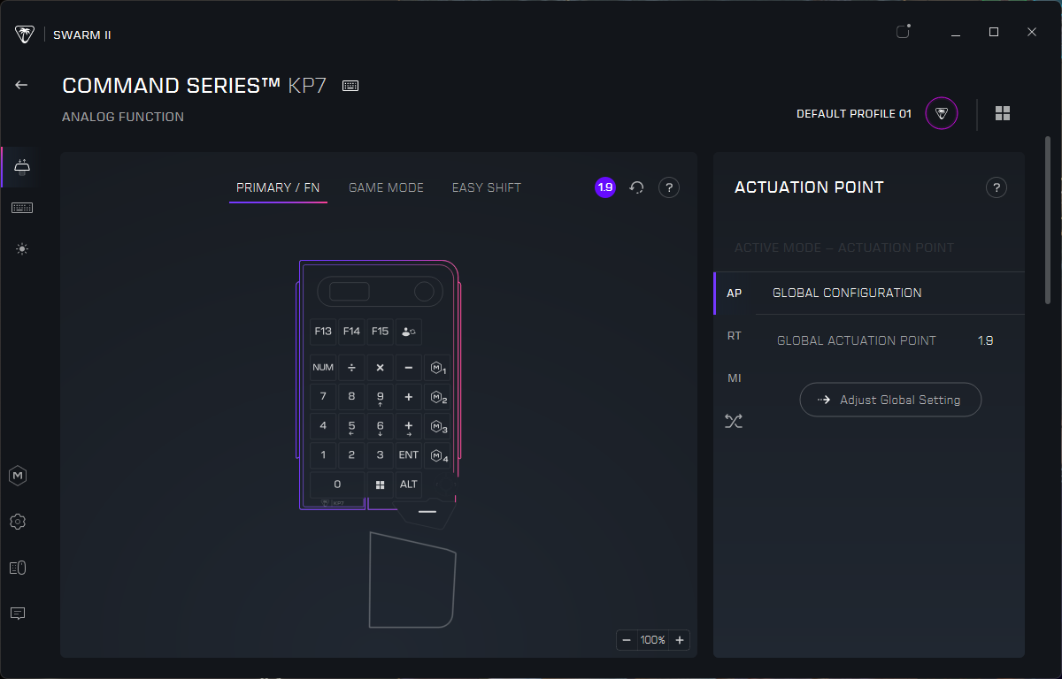Open the macro hexagon M sidebar icon
Screen dimensions: 1062x679
(18, 476)
